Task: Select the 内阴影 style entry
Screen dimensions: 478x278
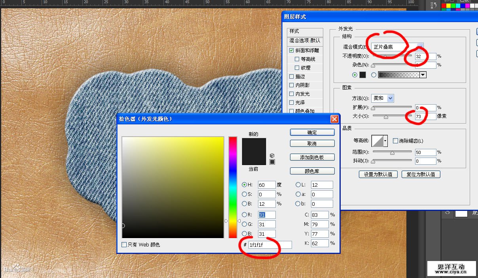Action: click(302, 85)
